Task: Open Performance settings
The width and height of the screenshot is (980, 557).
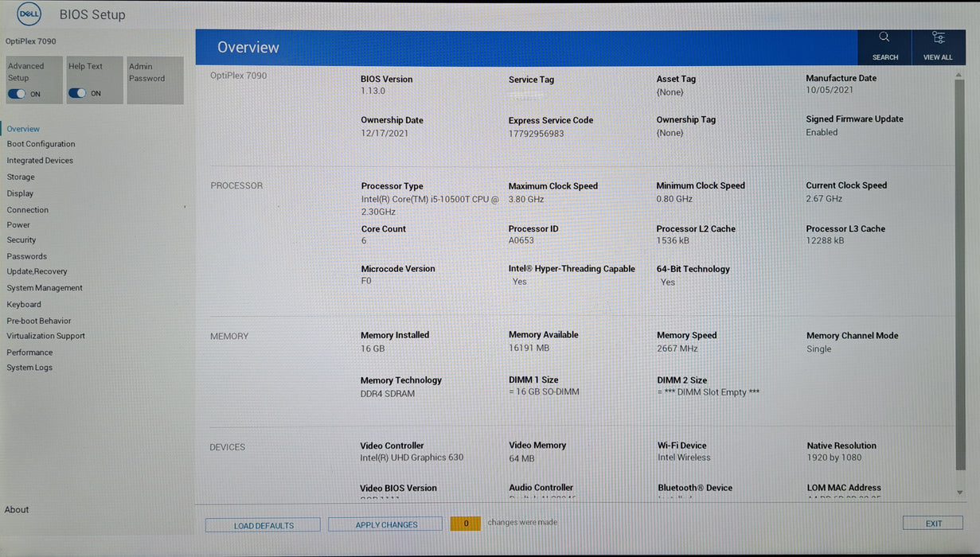Action: point(29,353)
